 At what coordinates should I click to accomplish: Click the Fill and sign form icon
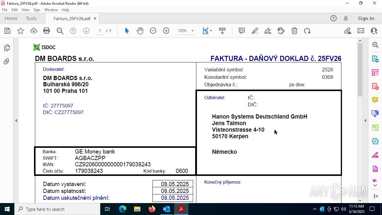(281, 31)
